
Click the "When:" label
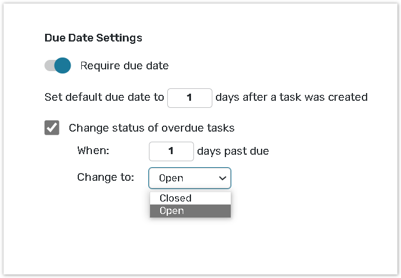(x=93, y=151)
